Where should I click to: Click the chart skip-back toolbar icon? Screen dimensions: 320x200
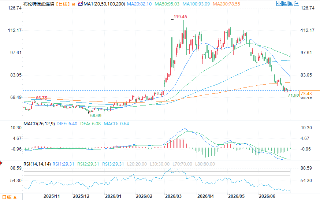[285, 3]
